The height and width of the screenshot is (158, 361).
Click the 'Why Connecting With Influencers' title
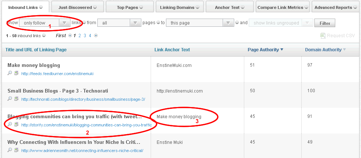74,142
